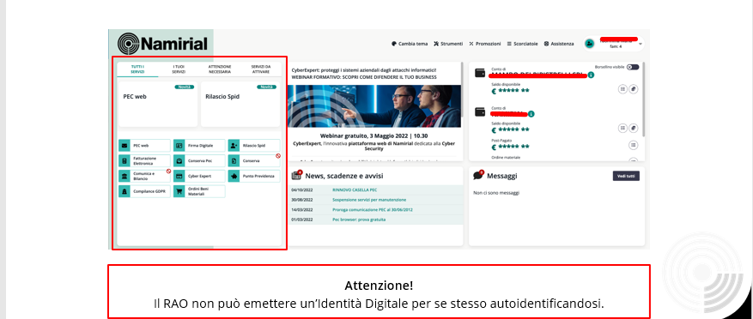Viewport: 753px width, 319px height.
Task: Switch to the Attenzione Necessaria tab
Action: (x=220, y=69)
